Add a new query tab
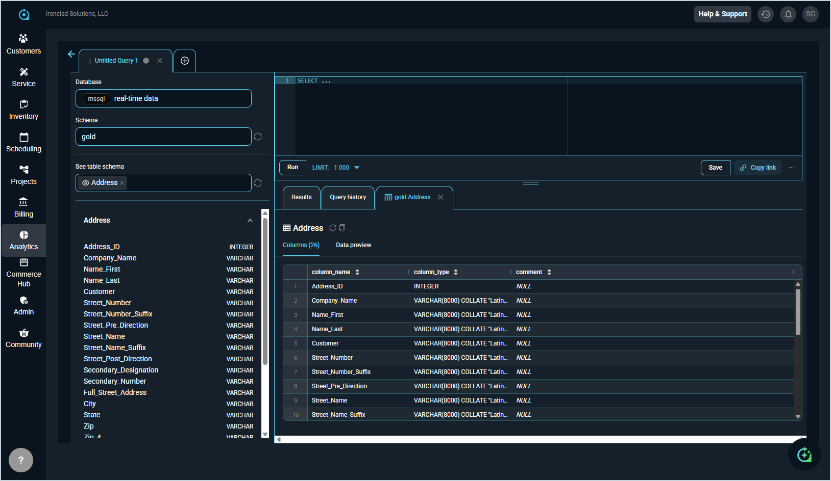831x481 pixels. tap(185, 61)
